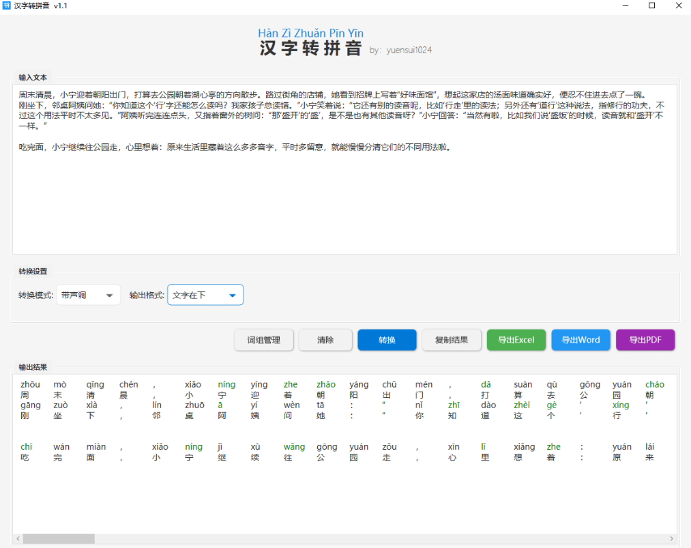Click the output scrollbar's left arrow
The height and width of the screenshot is (548, 691).
[17, 538]
